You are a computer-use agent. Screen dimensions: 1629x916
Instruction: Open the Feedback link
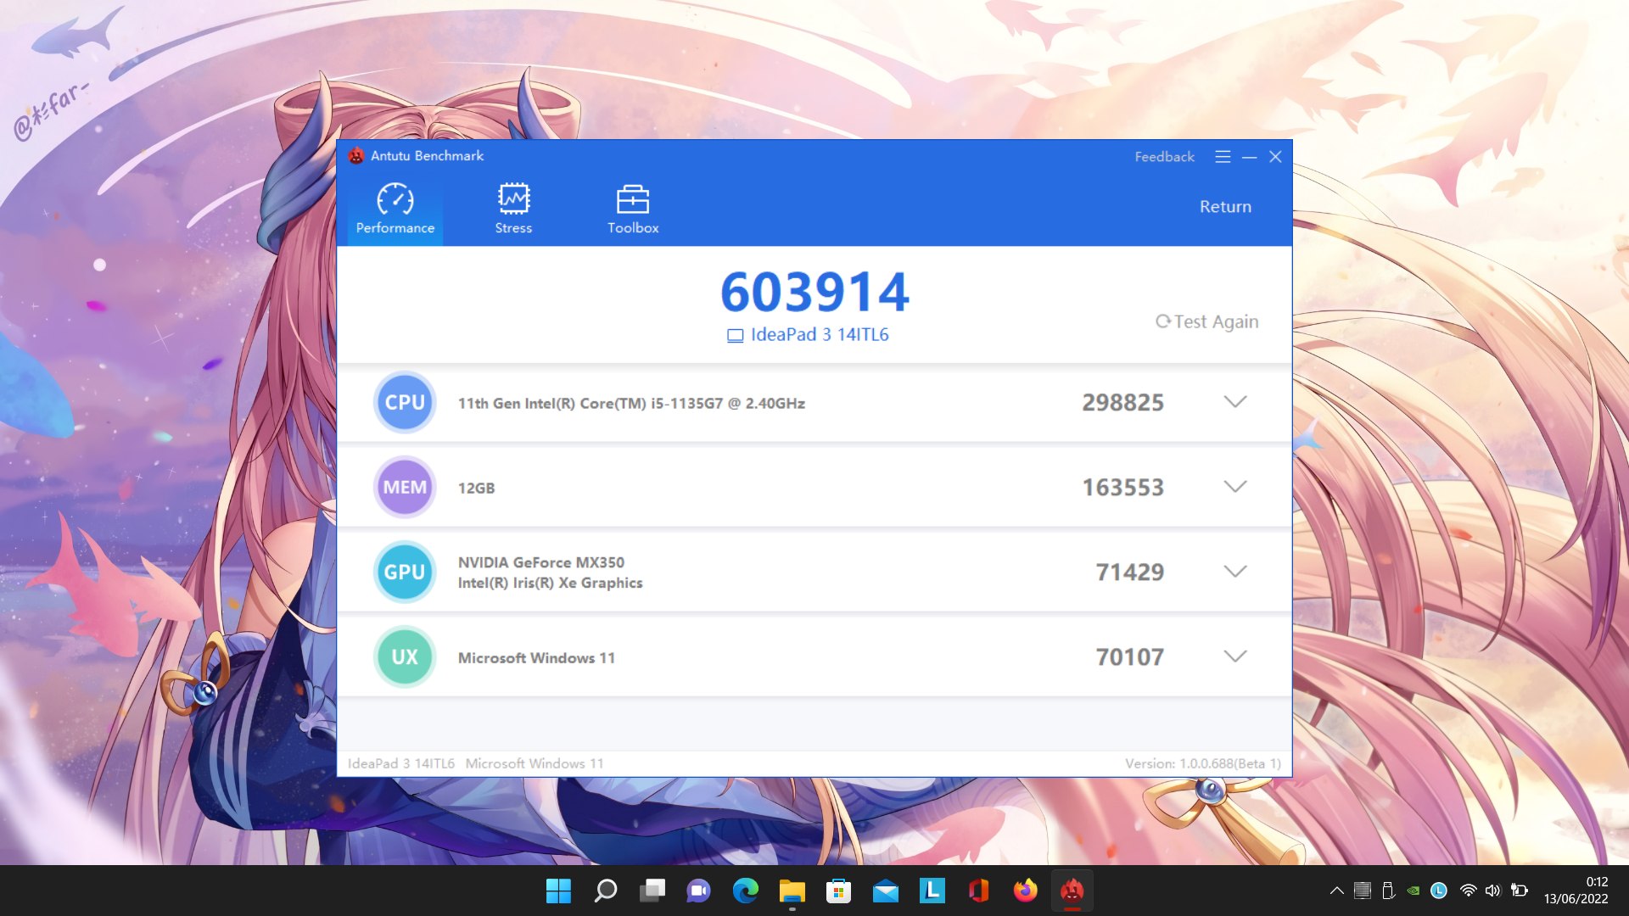pos(1164,157)
